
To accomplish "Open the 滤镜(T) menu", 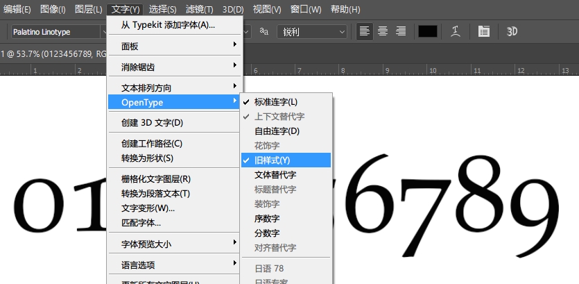I will pos(200,10).
